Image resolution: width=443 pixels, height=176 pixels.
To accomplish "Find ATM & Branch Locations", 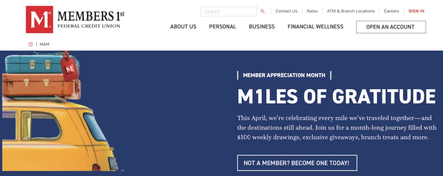I will (351, 11).
